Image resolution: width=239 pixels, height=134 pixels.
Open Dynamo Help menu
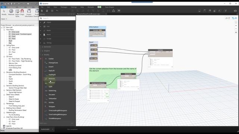click(x=82, y=7)
